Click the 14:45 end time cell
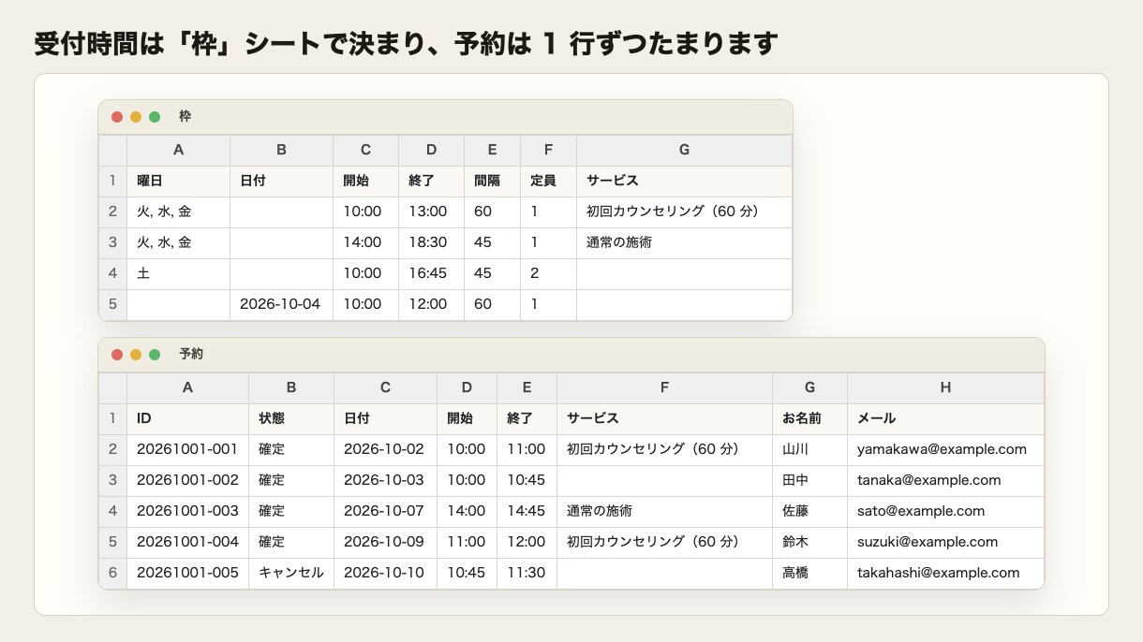The image size is (1143, 642). 527,512
